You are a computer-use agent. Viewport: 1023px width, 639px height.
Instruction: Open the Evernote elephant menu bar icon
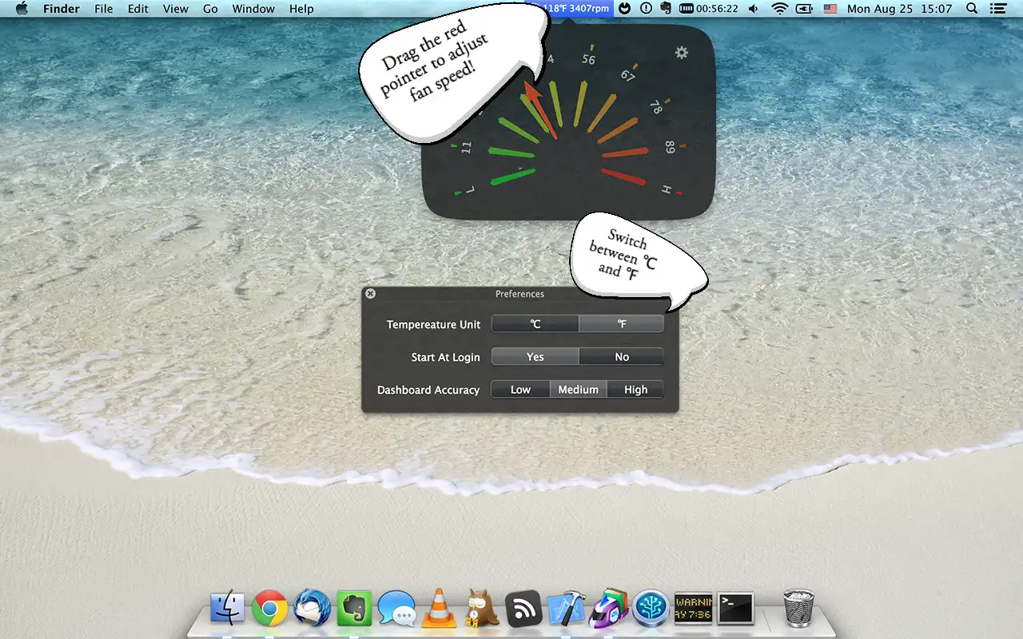tap(666, 9)
